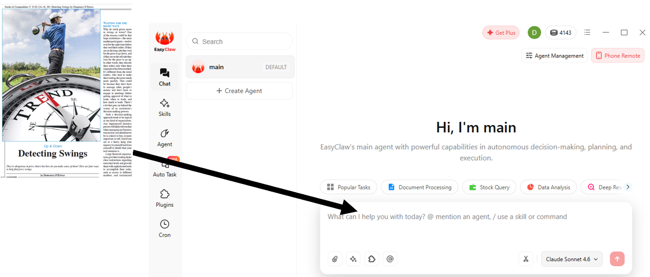Viewport: 650px width, 277px height.
Task: Click into the Search field
Action: tap(239, 41)
